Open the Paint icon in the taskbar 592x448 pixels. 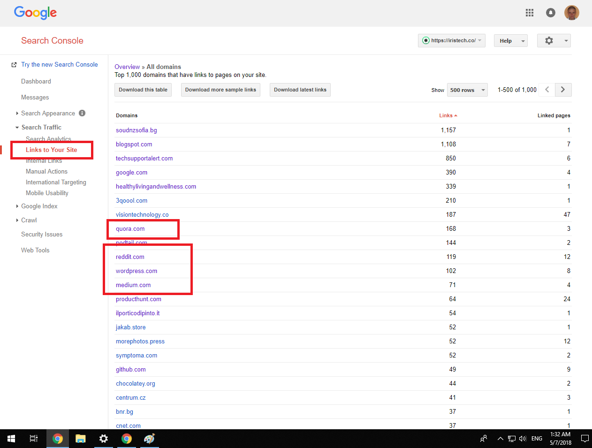point(149,439)
